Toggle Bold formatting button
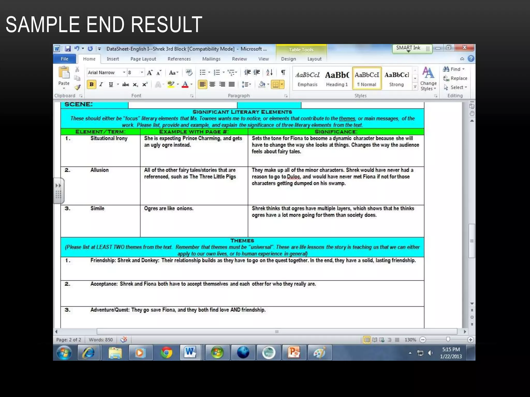This screenshot has height=397, width=530. pyautogui.click(x=91, y=85)
